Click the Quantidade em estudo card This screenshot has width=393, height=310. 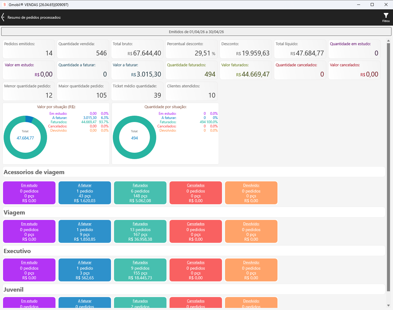click(354, 49)
